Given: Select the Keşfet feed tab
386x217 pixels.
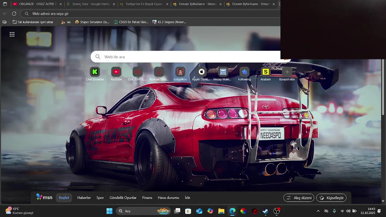Looking at the screenshot, I should coord(64,198).
